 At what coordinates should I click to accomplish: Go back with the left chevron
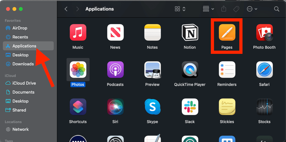click(66, 9)
